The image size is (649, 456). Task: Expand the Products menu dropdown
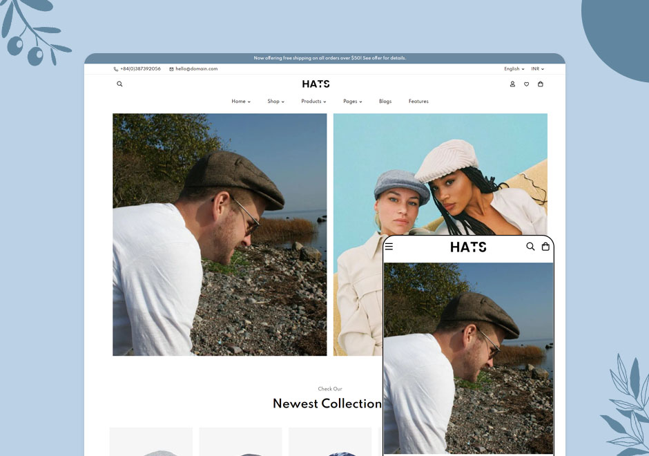pos(313,102)
